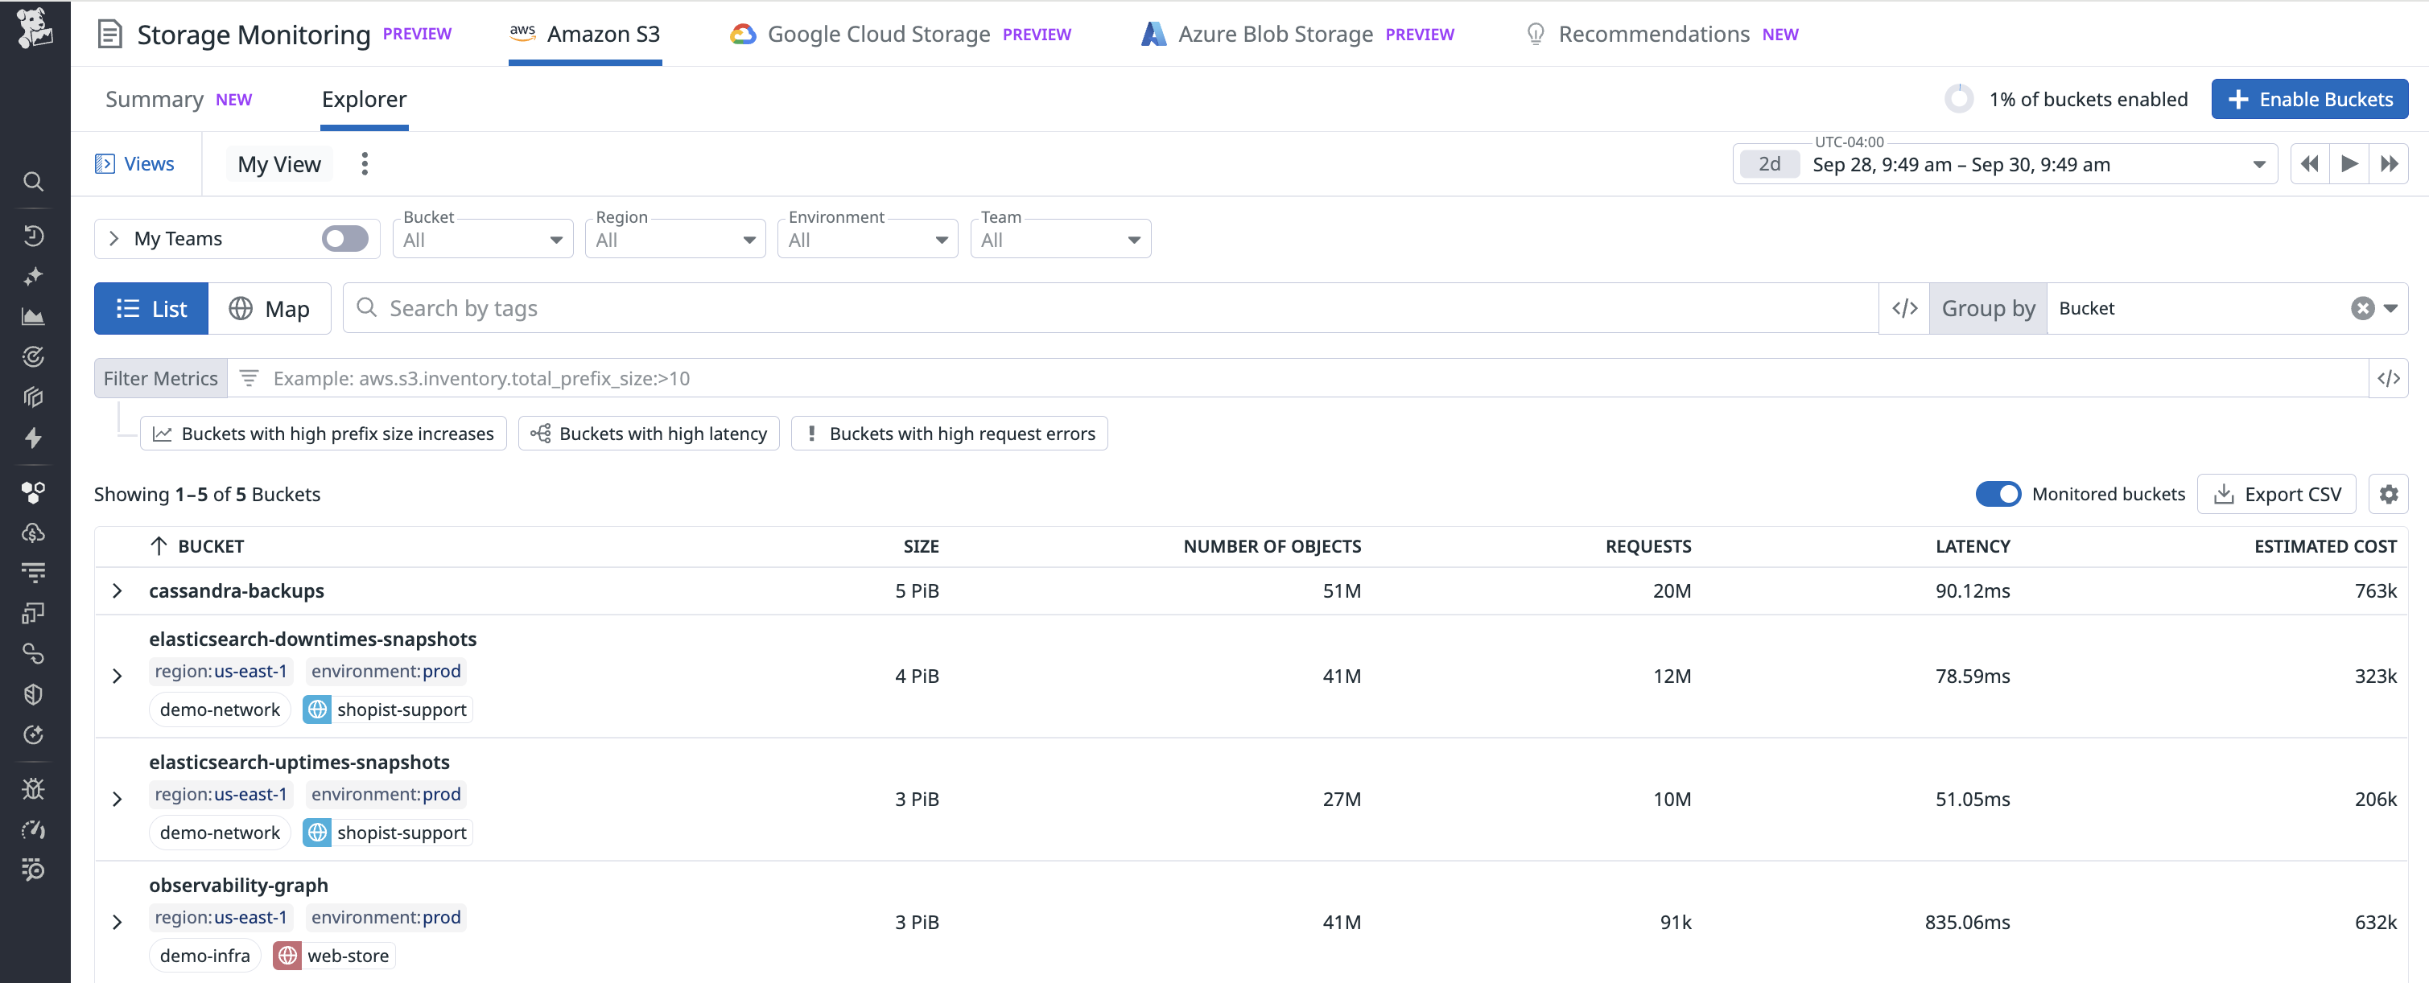This screenshot has height=983, width=2429.
Task: Switch to Map view
Action: (270, 308)
